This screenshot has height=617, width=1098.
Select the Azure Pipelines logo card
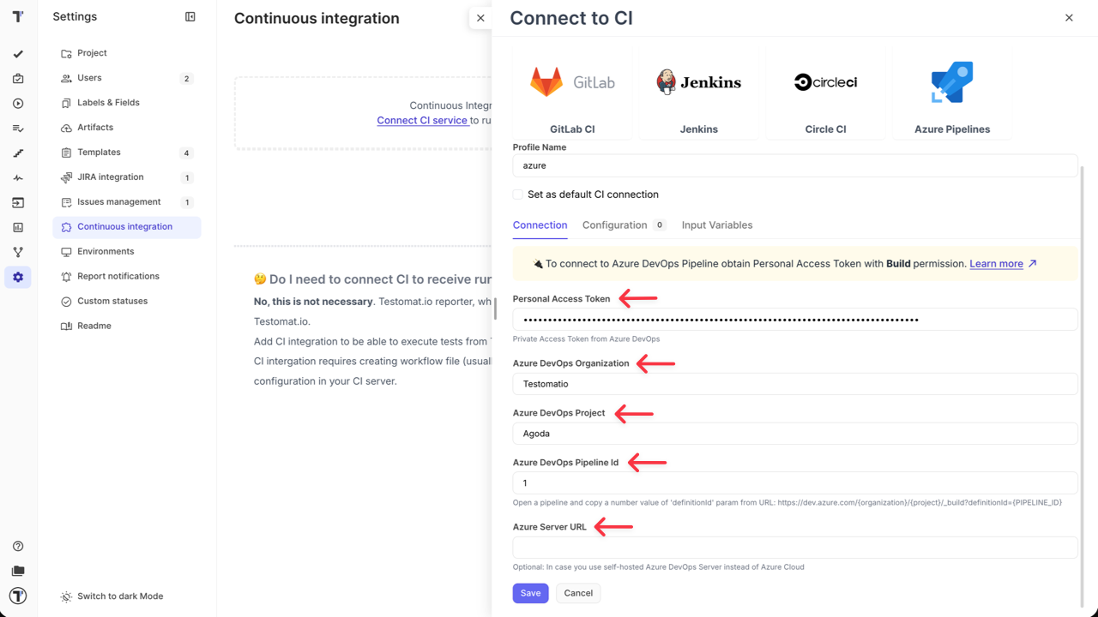coord(952,93)
